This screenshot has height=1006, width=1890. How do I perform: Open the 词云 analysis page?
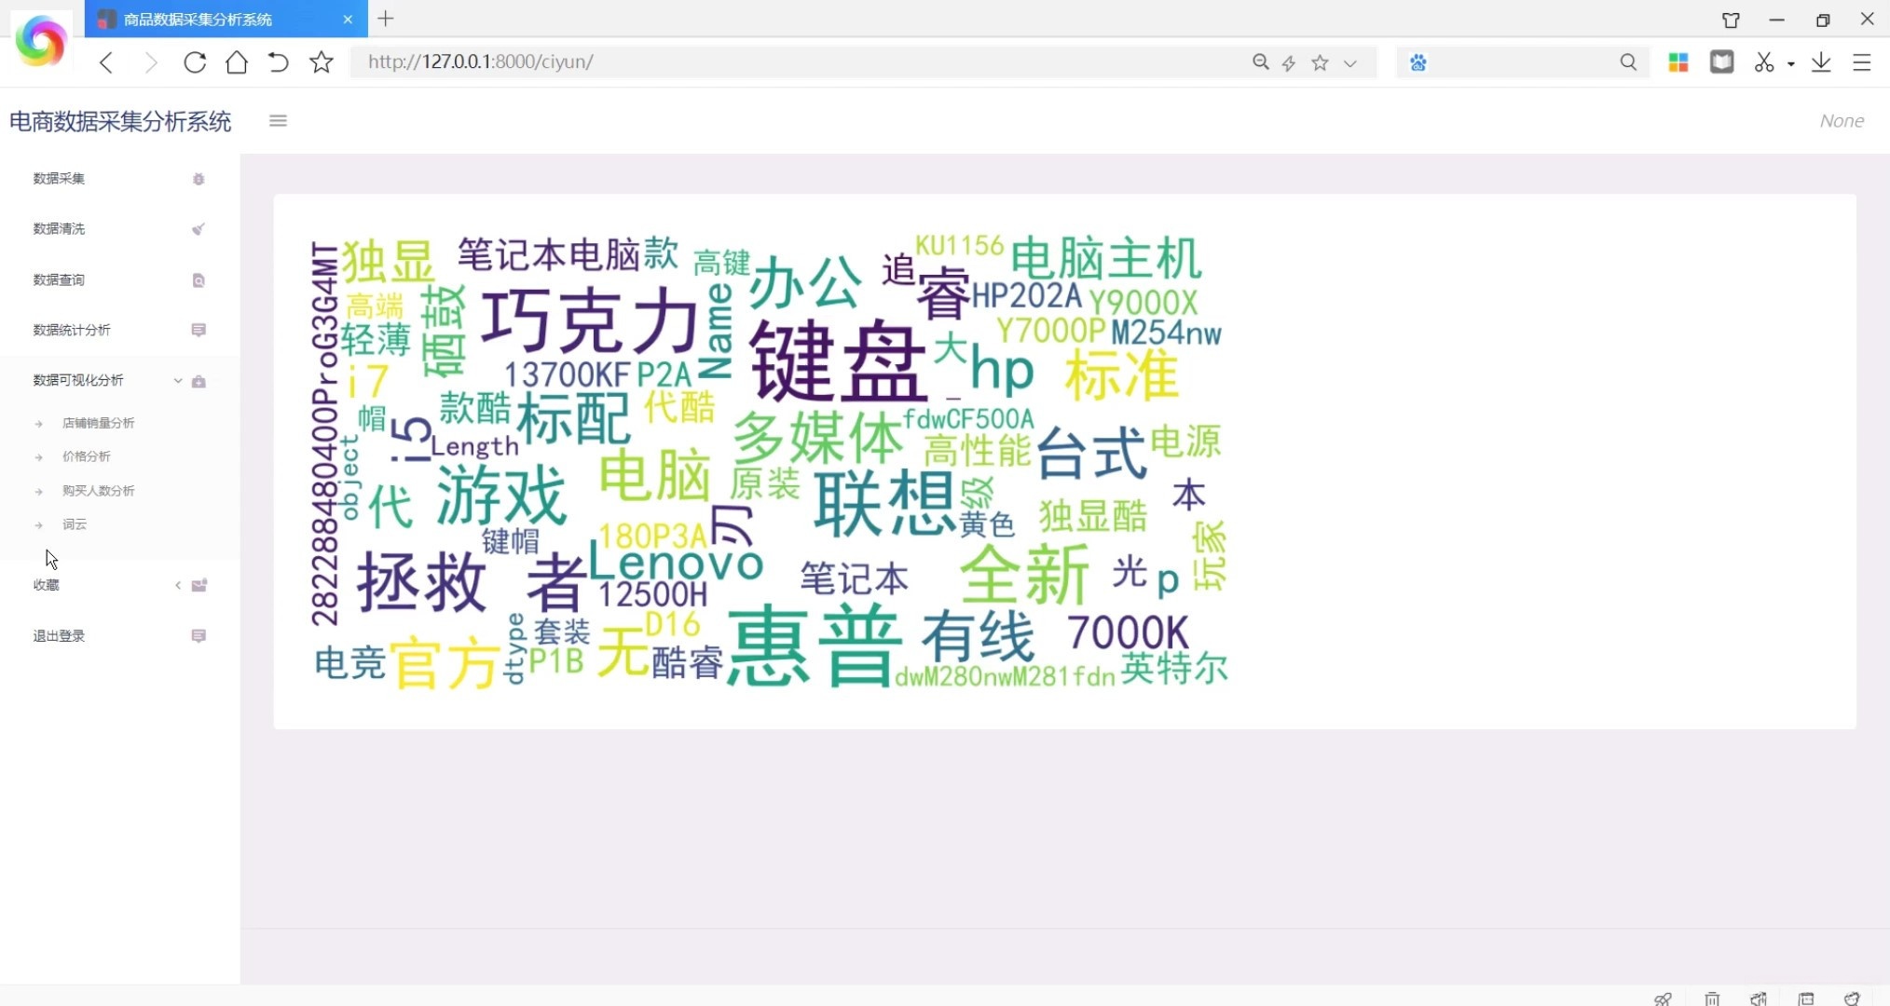click(x=73, y=523)
